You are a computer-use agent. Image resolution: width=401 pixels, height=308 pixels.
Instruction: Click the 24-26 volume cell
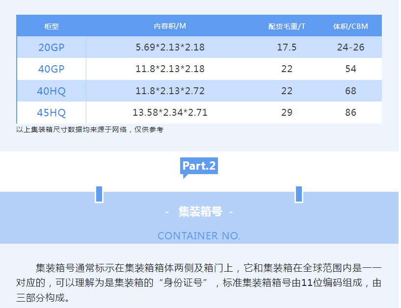[350, 48]
